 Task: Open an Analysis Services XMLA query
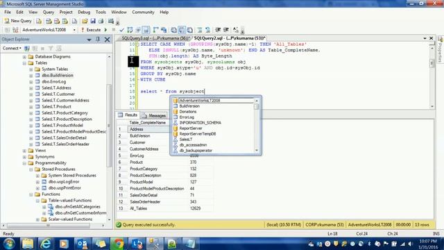tap(65, 21)
